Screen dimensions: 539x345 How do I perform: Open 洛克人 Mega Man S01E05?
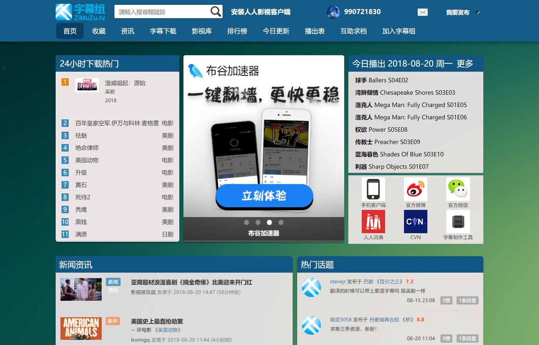411,105
